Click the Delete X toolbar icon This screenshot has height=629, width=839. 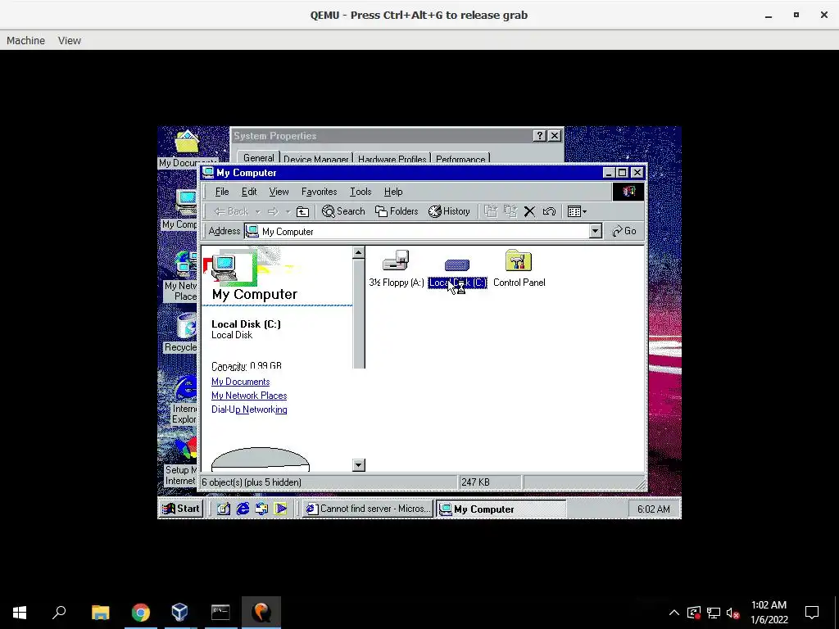[x=530, y=212]
